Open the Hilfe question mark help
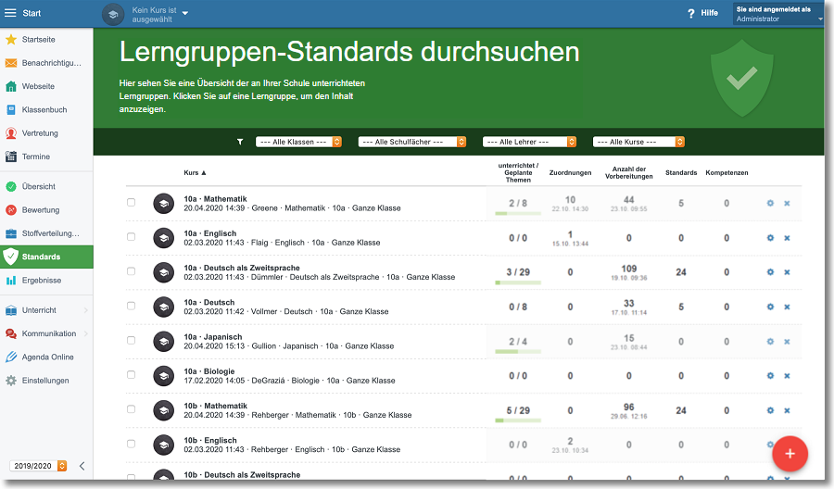The image size is (834, 489). [691, 13]
